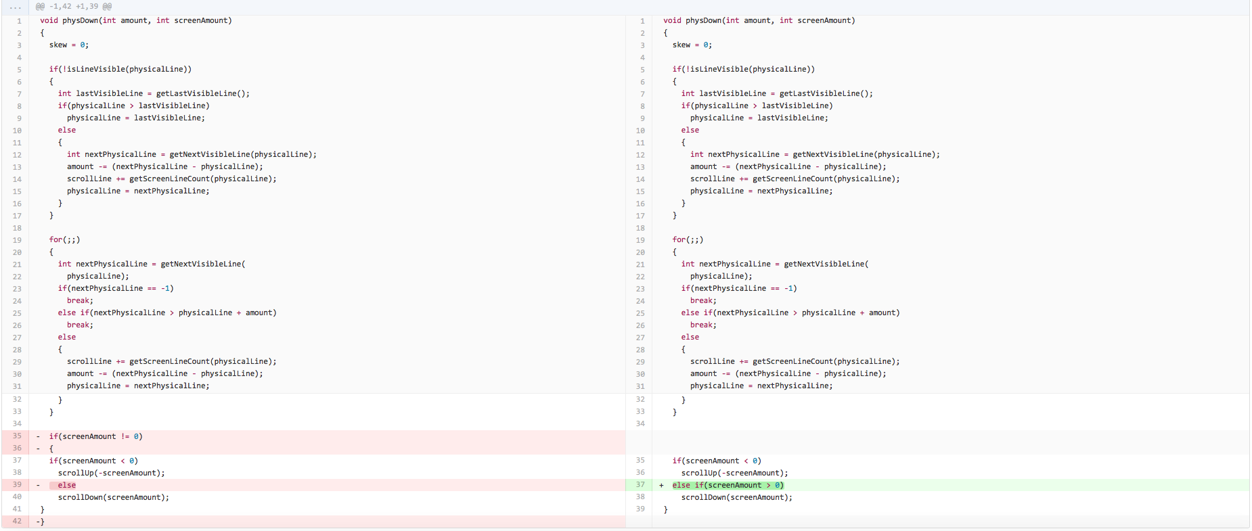
Task: Click 'scrollUp(-screenAmount);' in the left pane
Action: point(111,473)
